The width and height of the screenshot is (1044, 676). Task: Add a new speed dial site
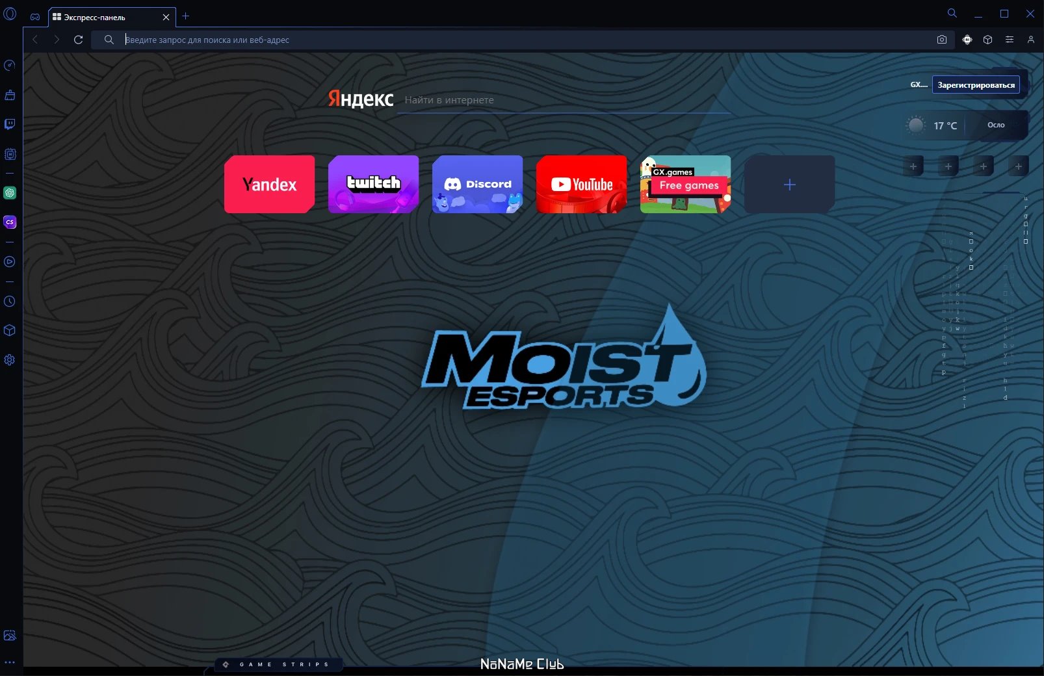click(x=789, y=184)
